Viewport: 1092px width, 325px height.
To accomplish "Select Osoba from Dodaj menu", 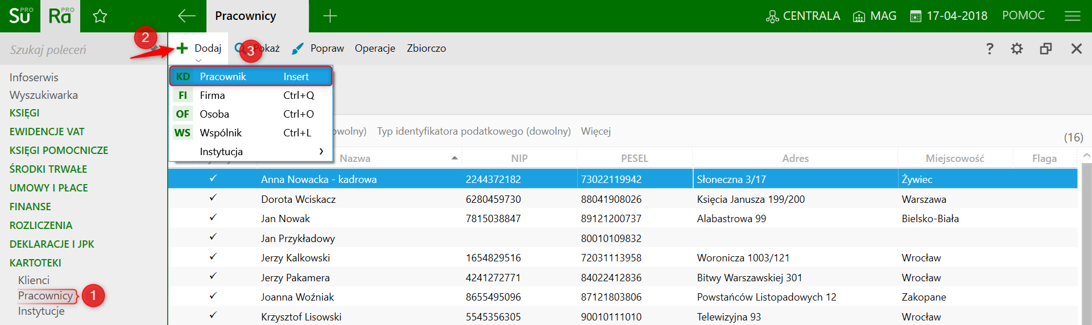I will (x=251, y=114).
